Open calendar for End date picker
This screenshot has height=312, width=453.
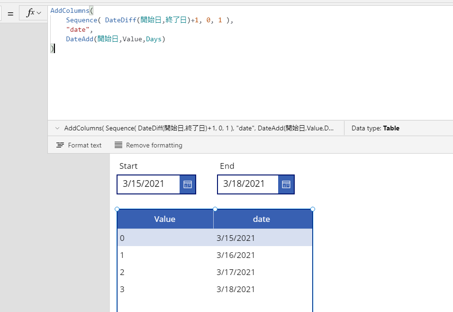pyautogui.click(x=286, y=184)
